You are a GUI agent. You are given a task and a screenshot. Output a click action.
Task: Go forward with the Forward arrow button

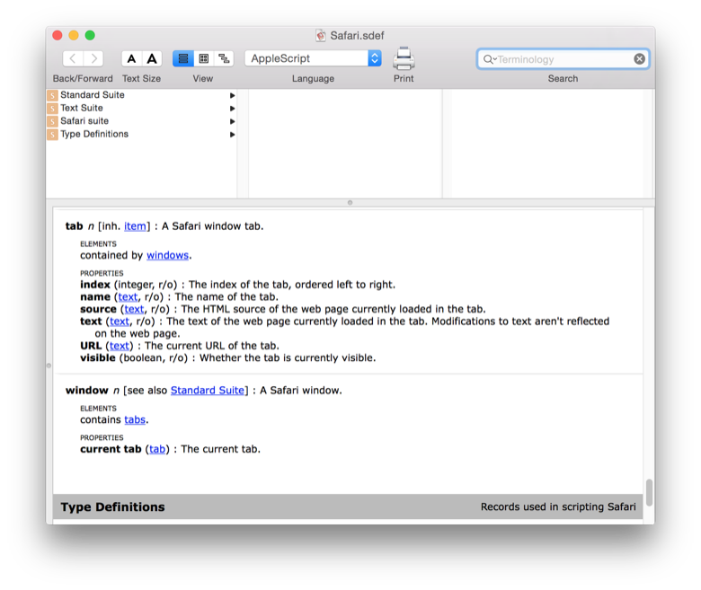coord(93,58)
